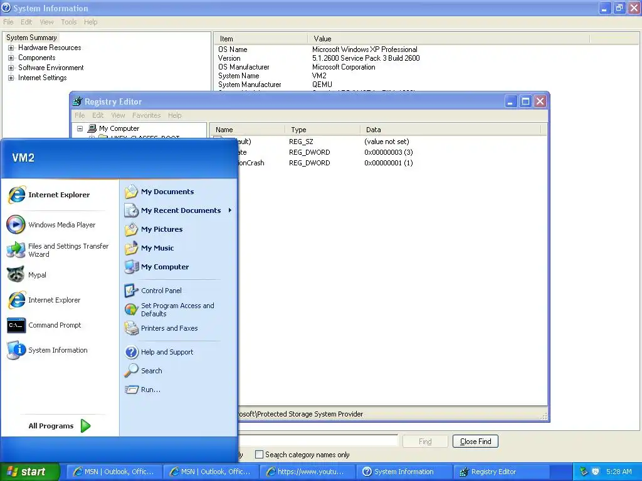Open Files and Settings Transfer Wizard
This screenshot has height=481, width=642.
click(58, 250)
